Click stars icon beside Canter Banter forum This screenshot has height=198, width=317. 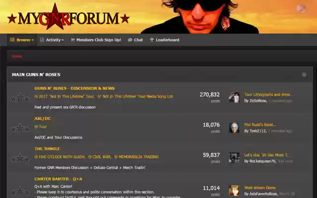coord(20,191)
